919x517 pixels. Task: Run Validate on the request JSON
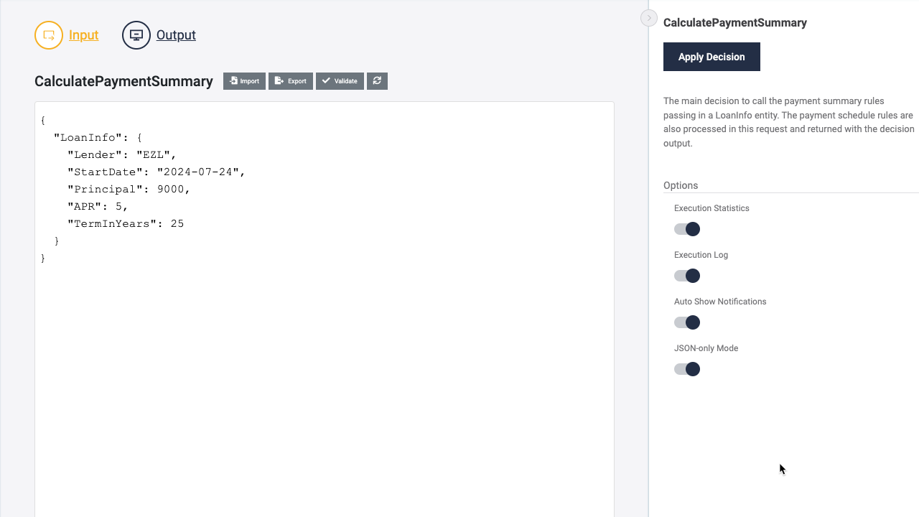[x=340, y=80]
